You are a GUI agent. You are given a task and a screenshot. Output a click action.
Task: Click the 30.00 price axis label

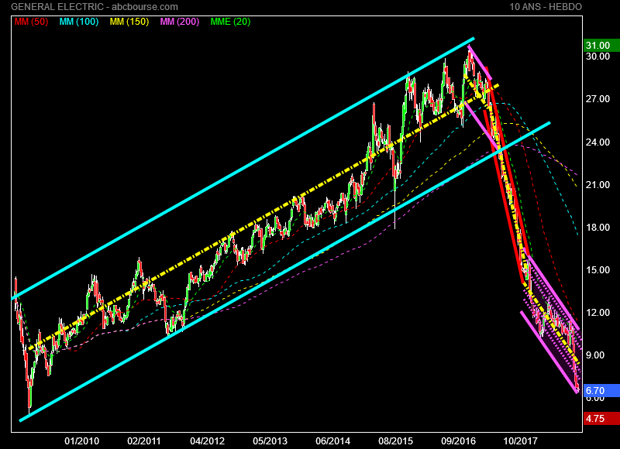tap(598, 56)
